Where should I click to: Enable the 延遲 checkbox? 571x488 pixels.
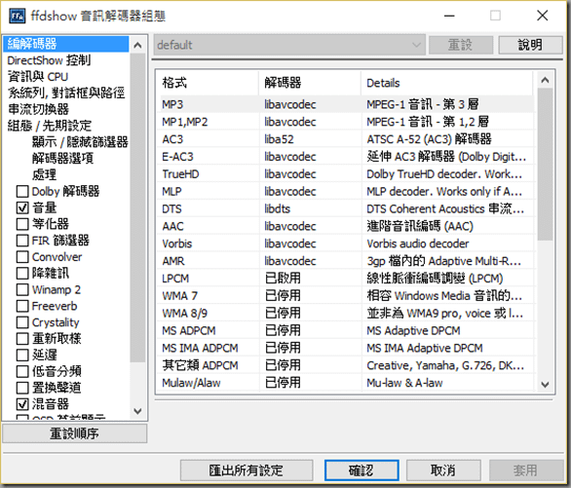pos(22,355)
